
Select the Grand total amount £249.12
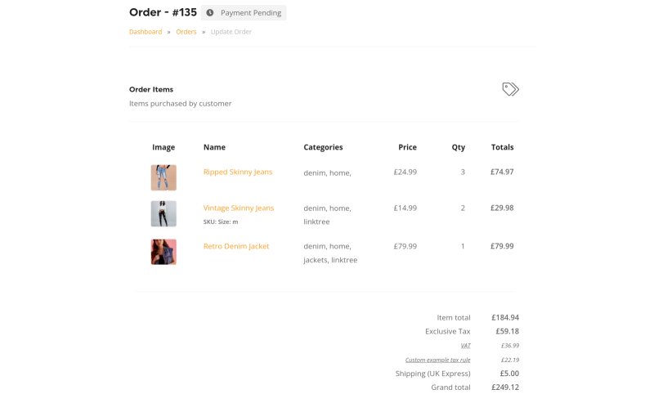(505, 387)
